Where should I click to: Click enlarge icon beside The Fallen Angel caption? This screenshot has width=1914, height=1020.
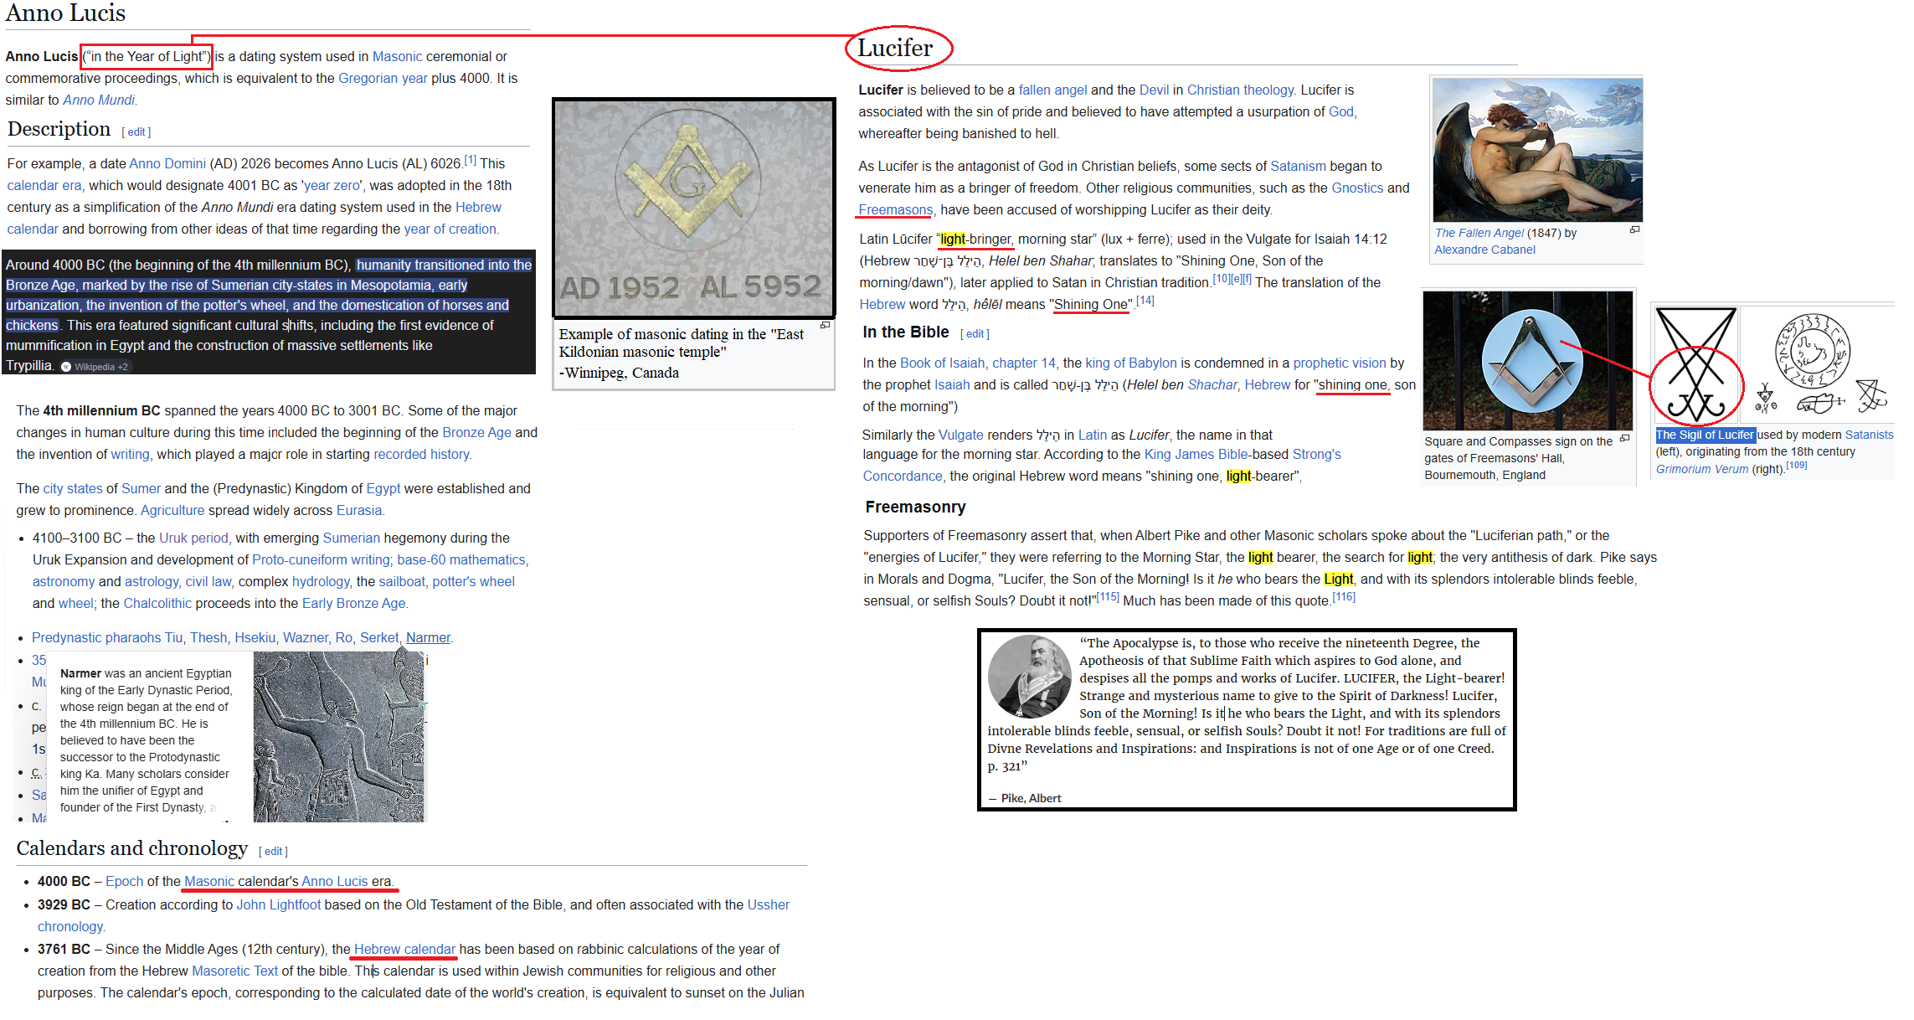(1634, 229)
